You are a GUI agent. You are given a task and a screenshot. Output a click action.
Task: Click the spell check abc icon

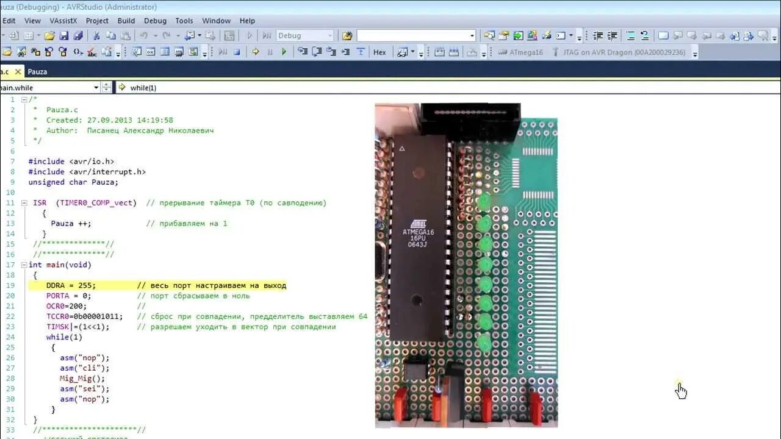click(92, 52)
